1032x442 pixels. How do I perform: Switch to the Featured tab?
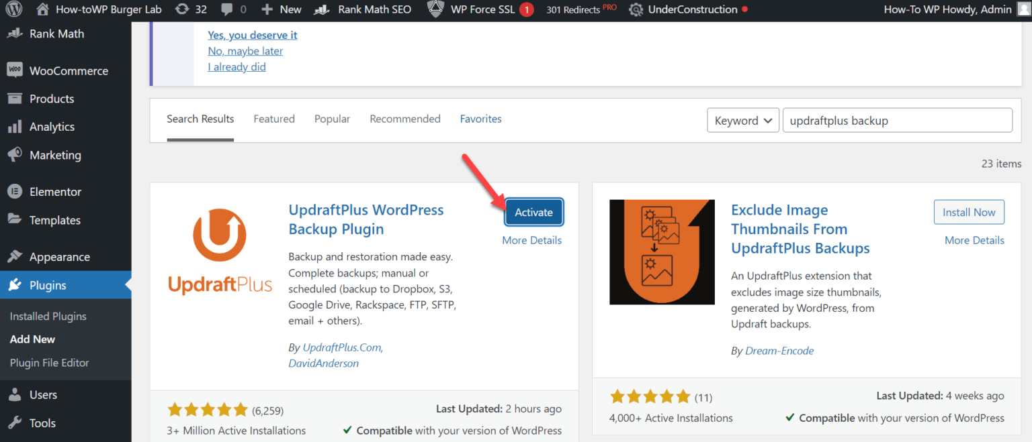coord(274,119)
